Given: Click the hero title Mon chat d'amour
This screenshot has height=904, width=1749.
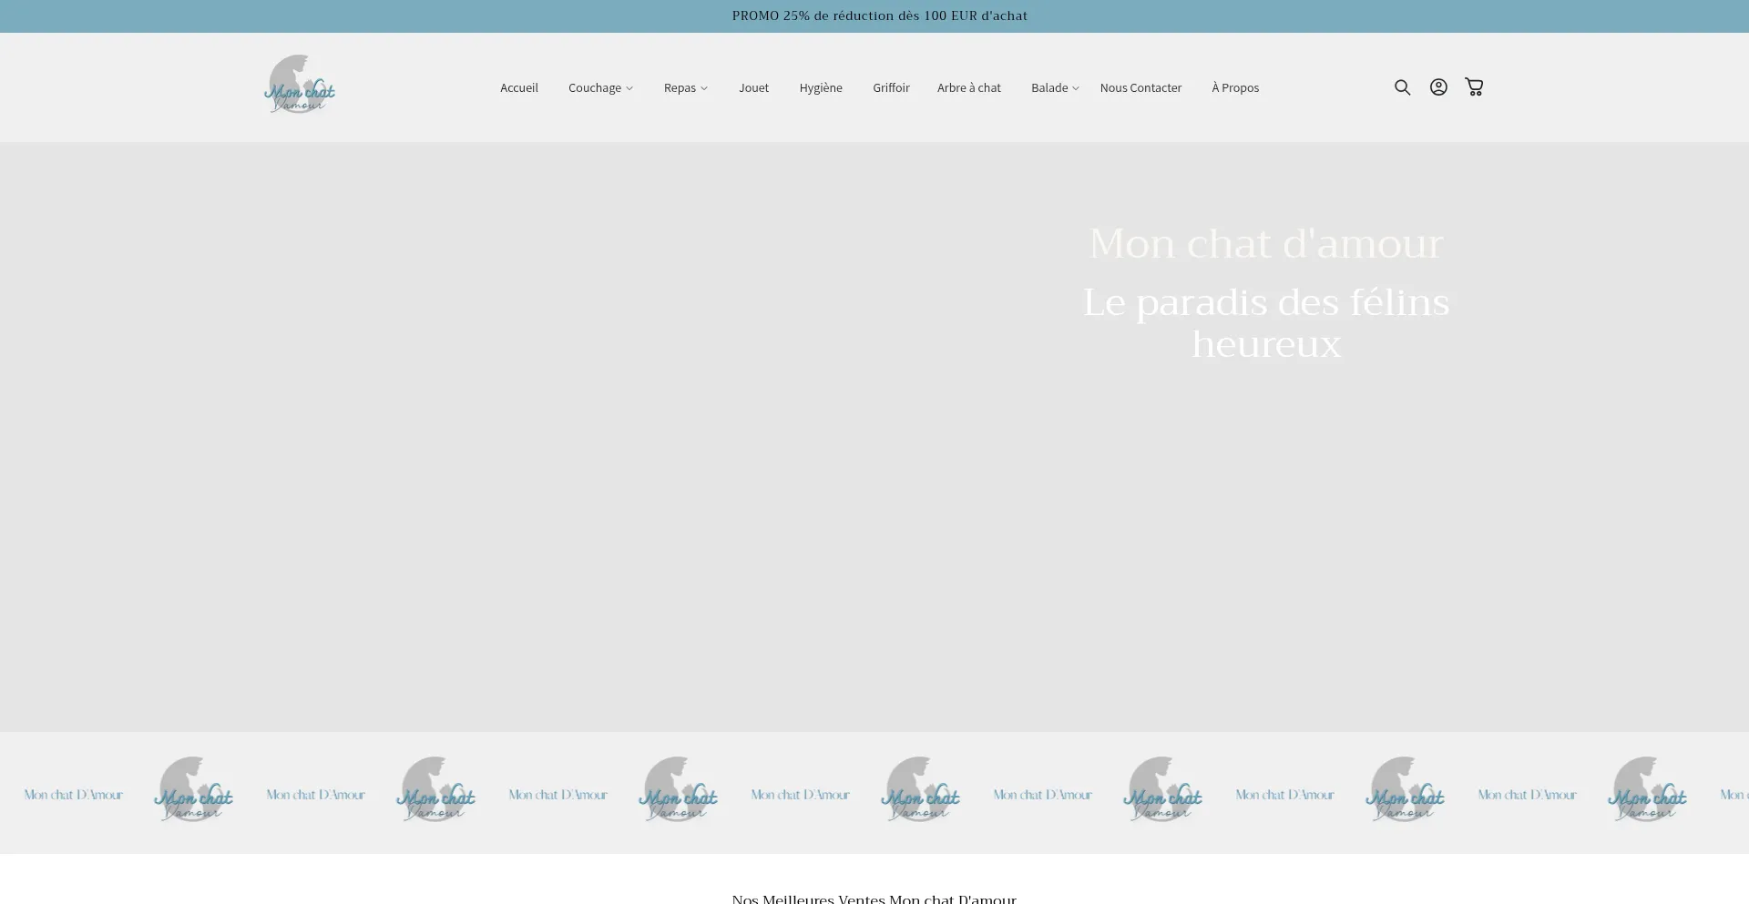Looking at the screenshot, I should pyautogui.click(x=1266, y=243).
